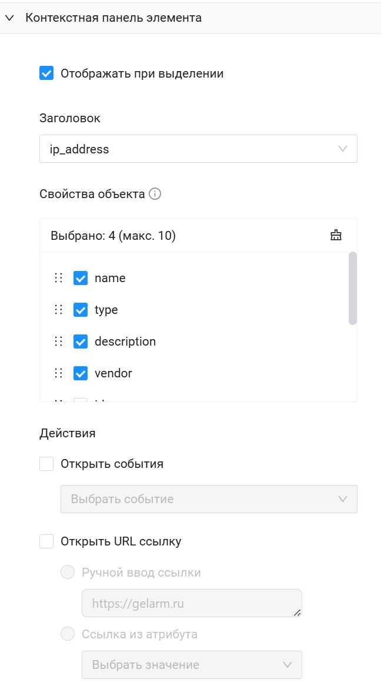Uncheck Отображать при выделении checkbox
The image size is (381, 693).
(x=46, y=73)
